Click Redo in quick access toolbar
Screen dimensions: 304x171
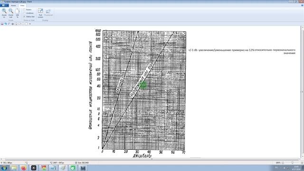coord(9,24)
